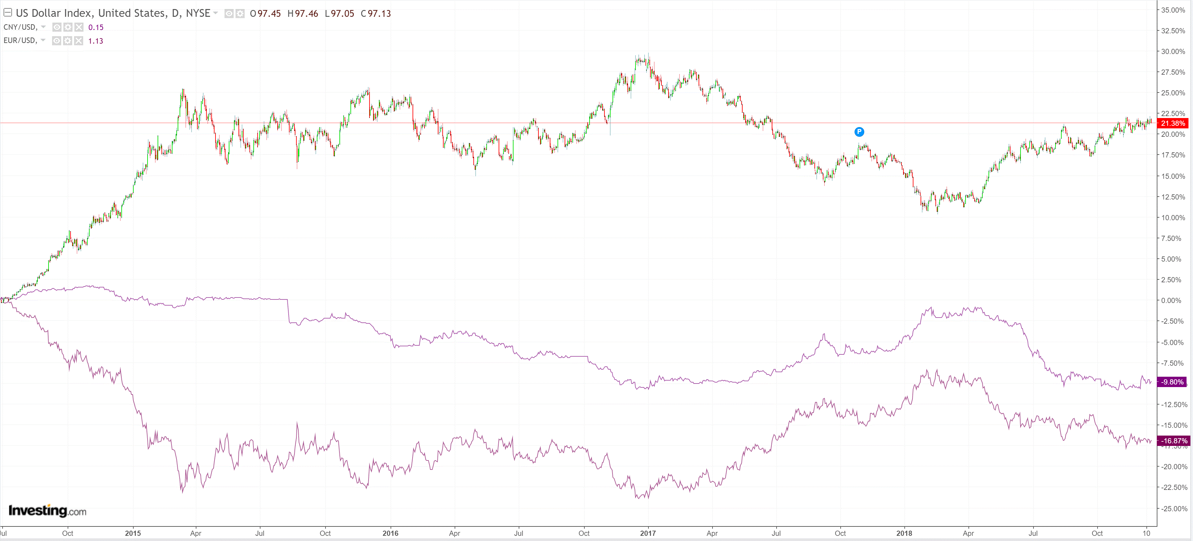Click the red 21.38% price label
This screenshot has height=541, width=1193.
(x=1172, y=123)
